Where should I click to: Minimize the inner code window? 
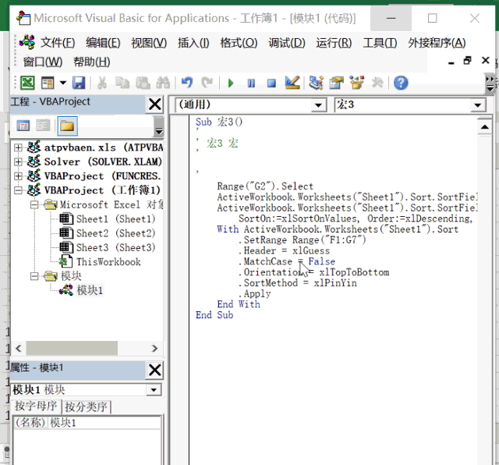[451, 62]
